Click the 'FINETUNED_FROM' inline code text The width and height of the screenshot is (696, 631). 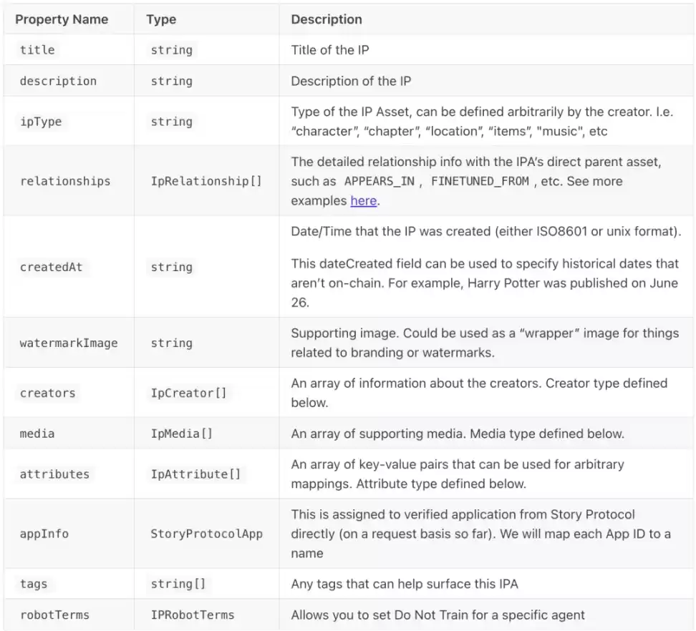point(480,182)
